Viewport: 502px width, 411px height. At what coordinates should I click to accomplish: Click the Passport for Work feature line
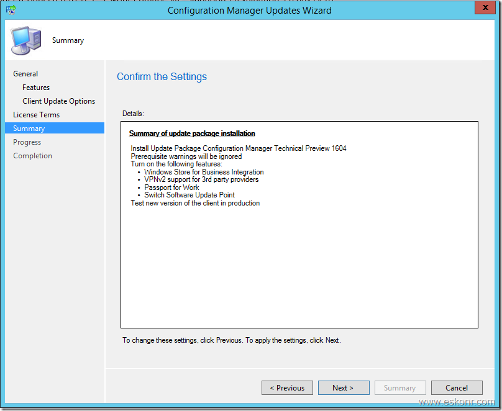(x=171, y=187)
